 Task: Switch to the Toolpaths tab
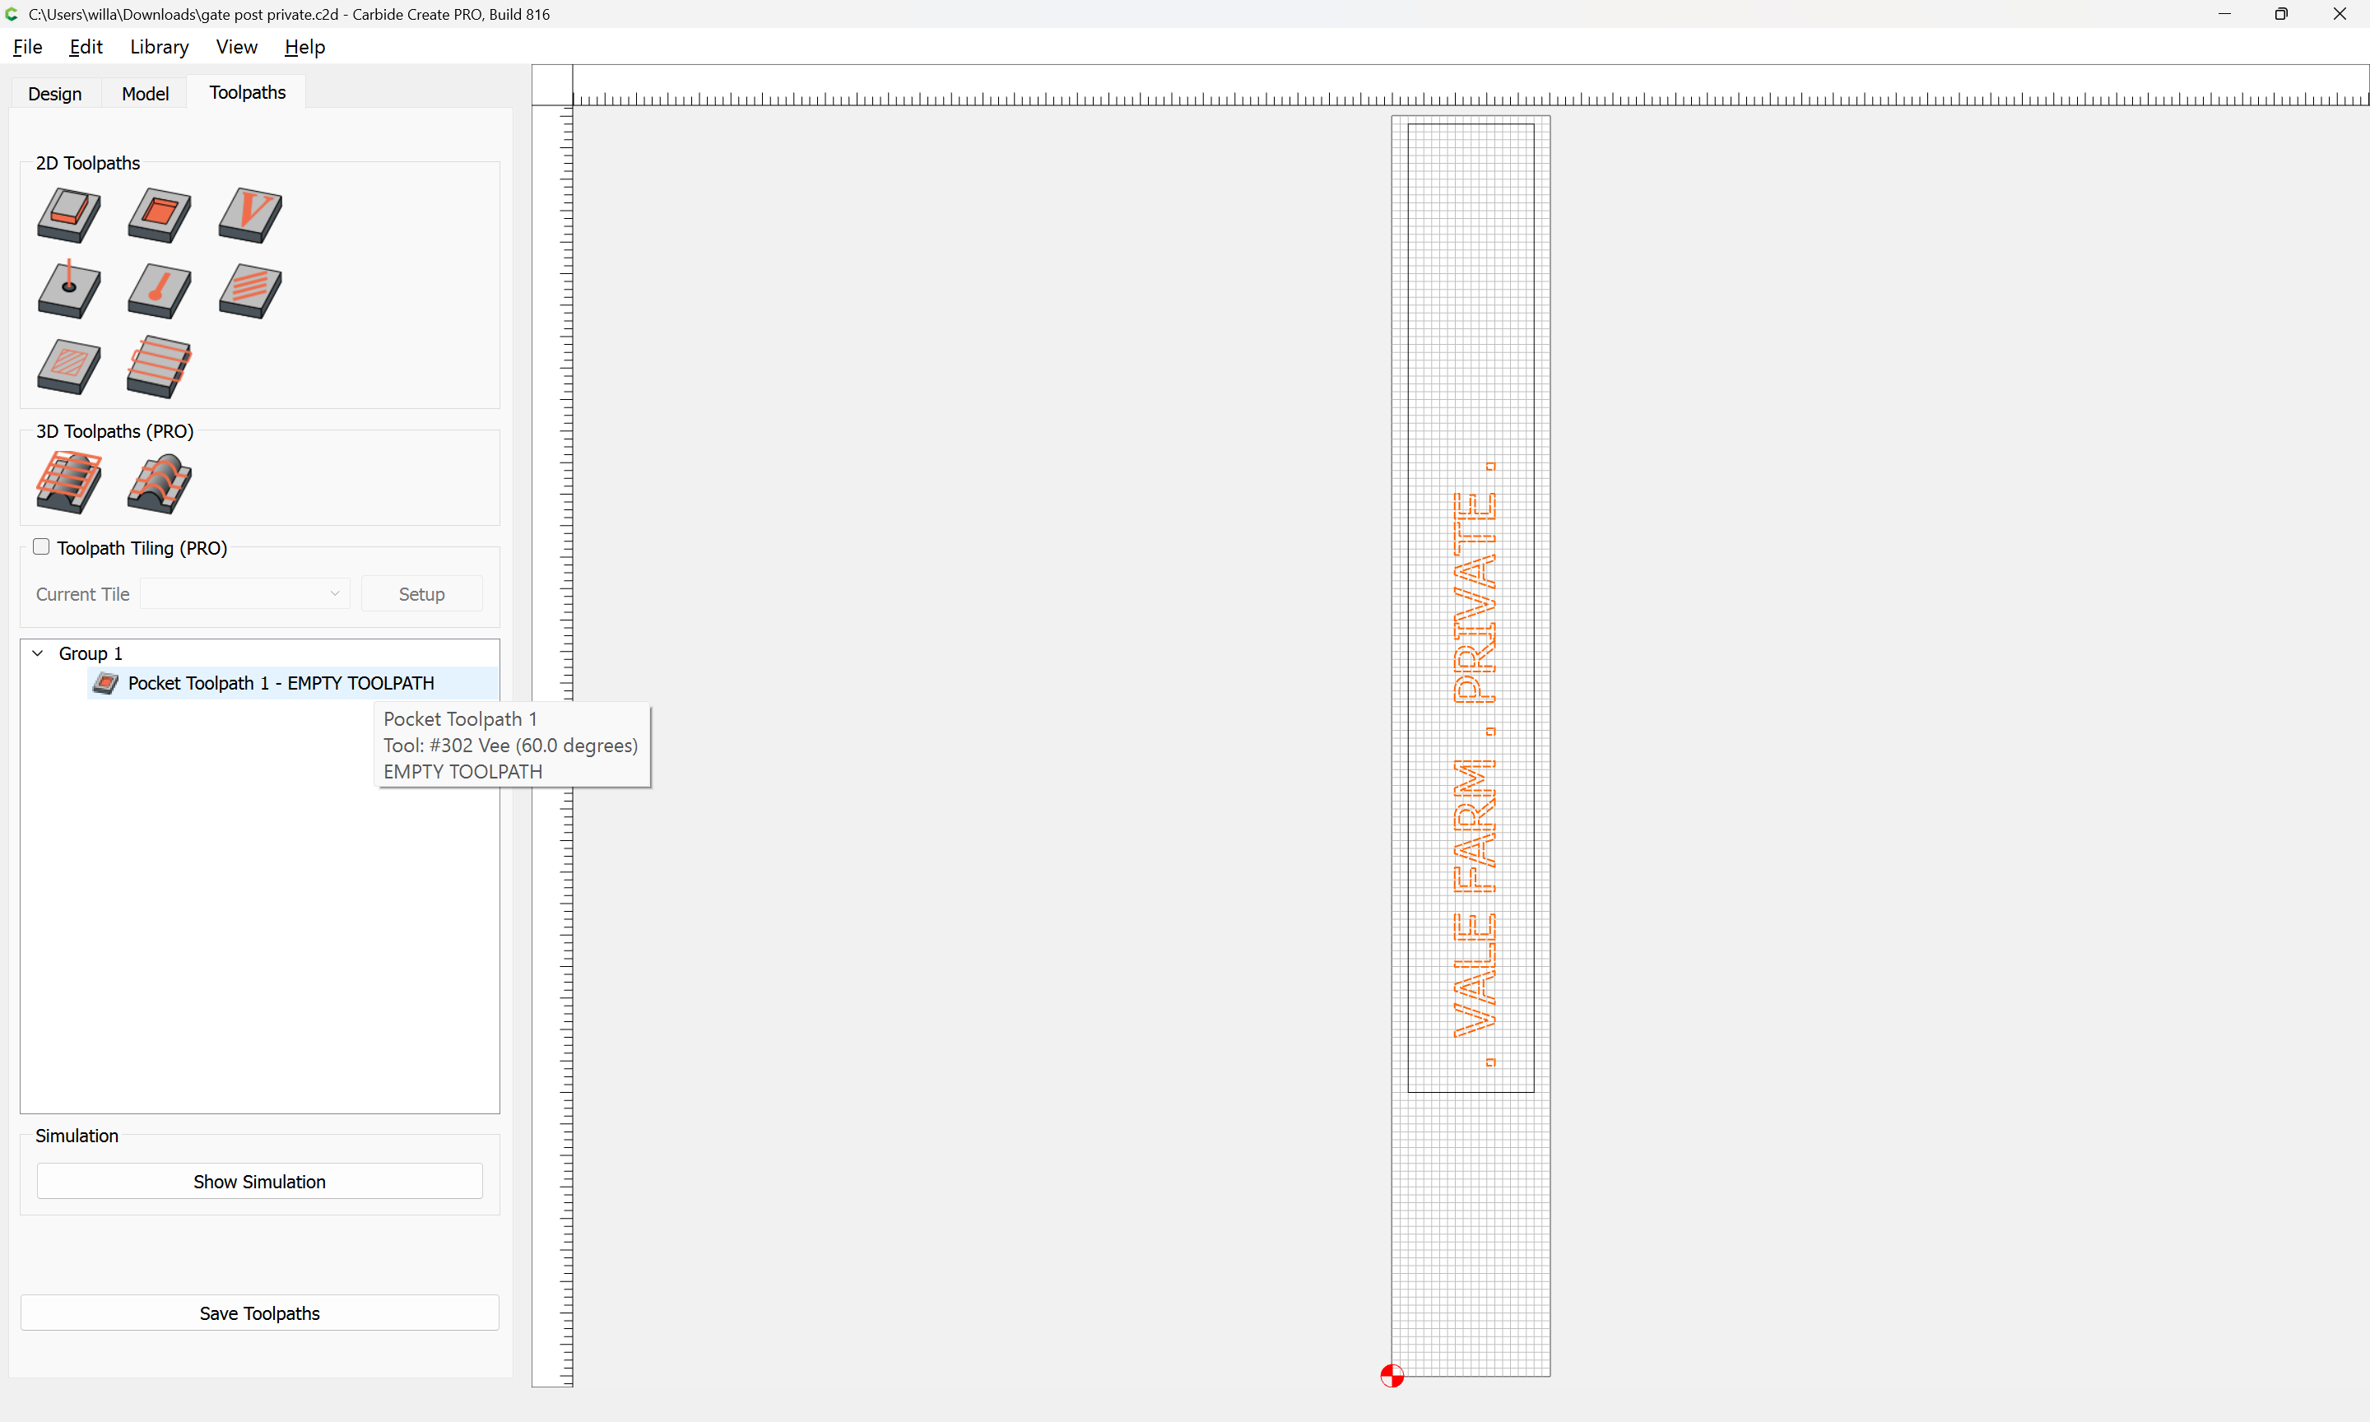[247, 92]
